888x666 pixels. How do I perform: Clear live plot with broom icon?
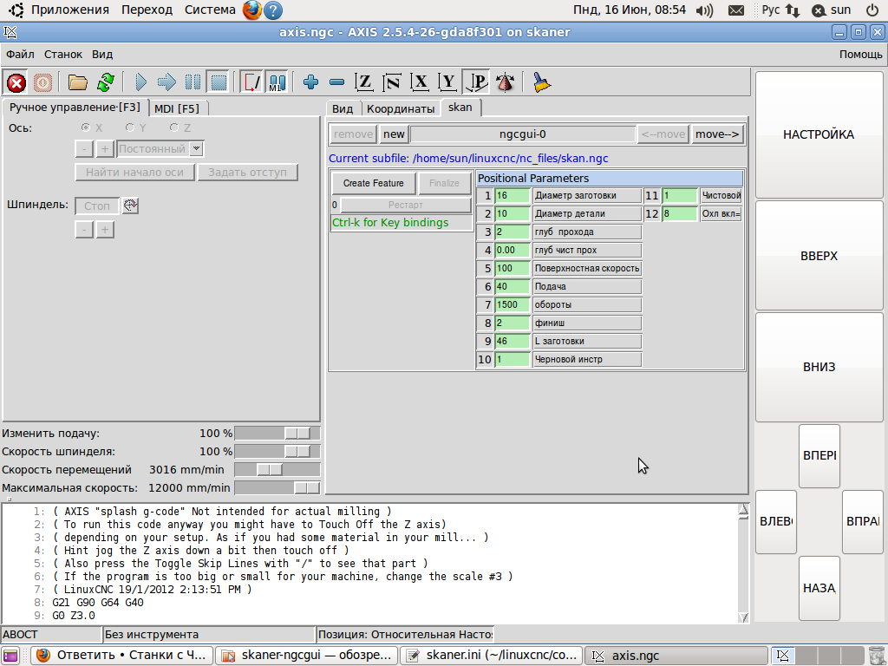tap(542, 82)
